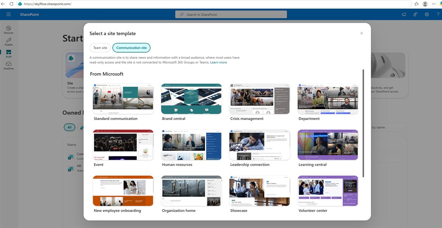Click the Volunteer center label text
The width and height of the screenshot is (442, 228).
click(313, 211)
